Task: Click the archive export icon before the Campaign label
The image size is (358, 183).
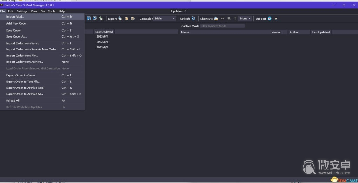Action: pos(133,19)
